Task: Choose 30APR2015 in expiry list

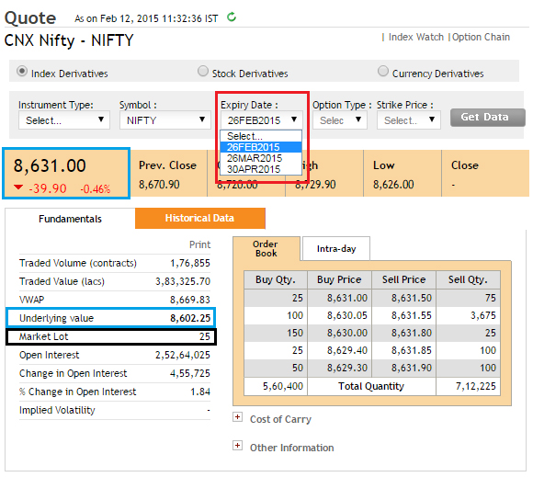Action: pos(261,169)
